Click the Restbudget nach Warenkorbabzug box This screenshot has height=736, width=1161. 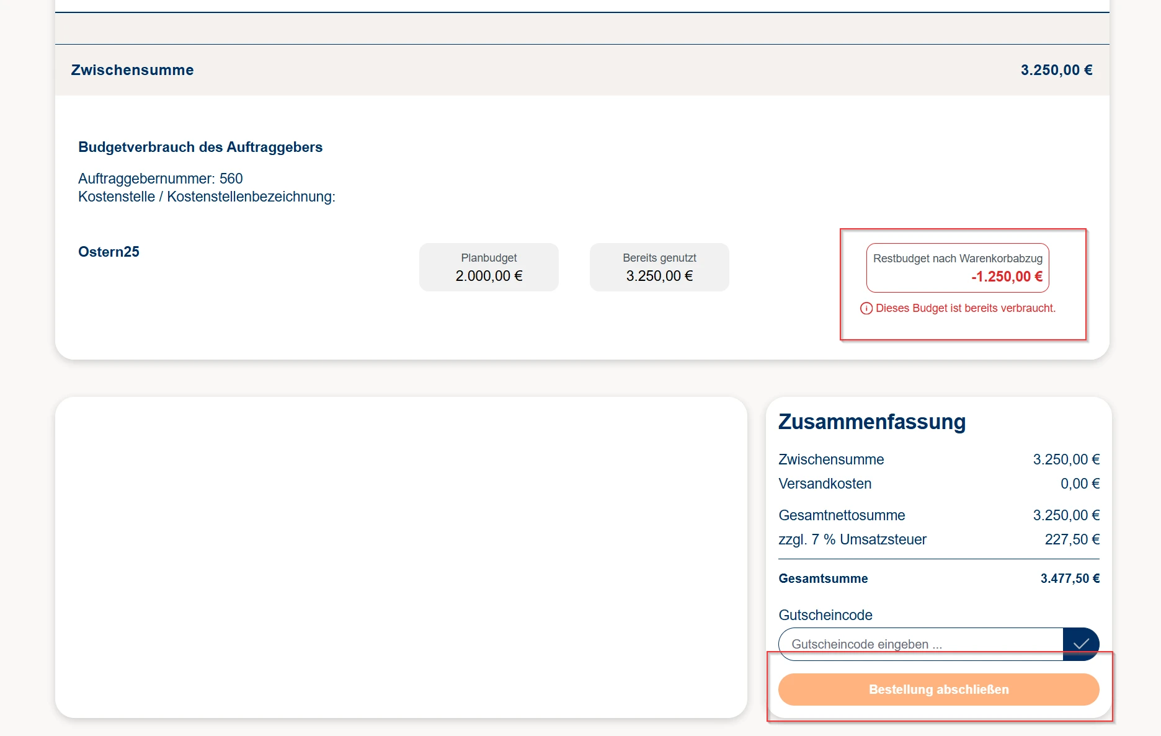click(958, 268)
